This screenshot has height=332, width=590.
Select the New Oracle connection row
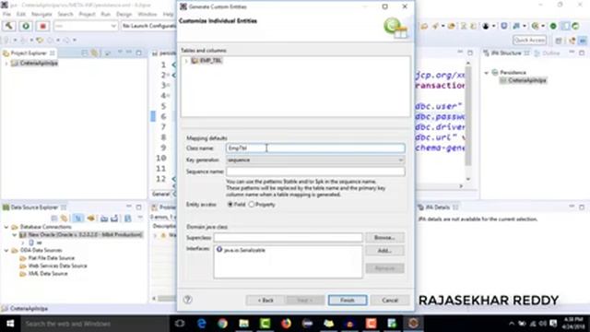click(x=81, y=235)
